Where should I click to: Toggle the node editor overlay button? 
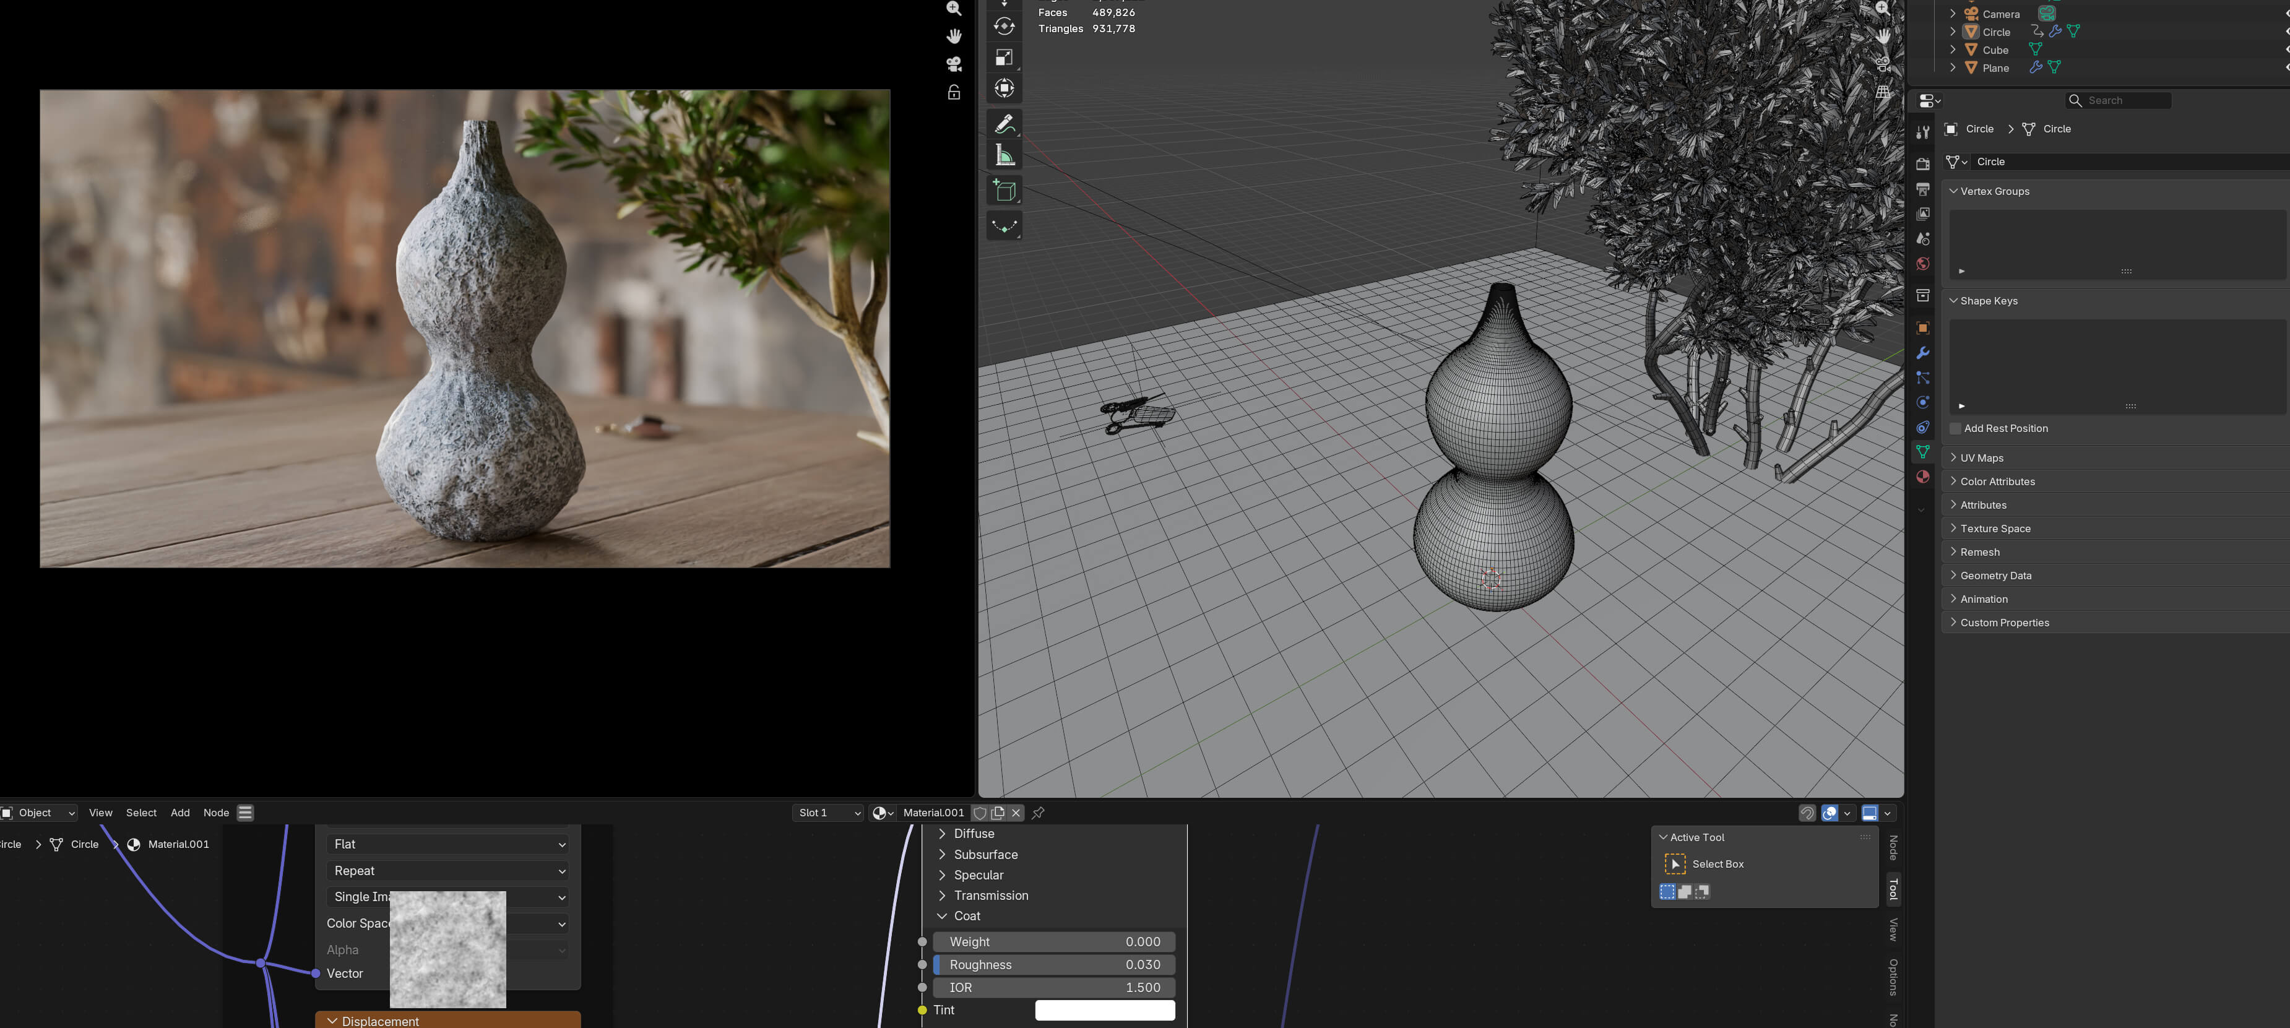(1830, 813)
